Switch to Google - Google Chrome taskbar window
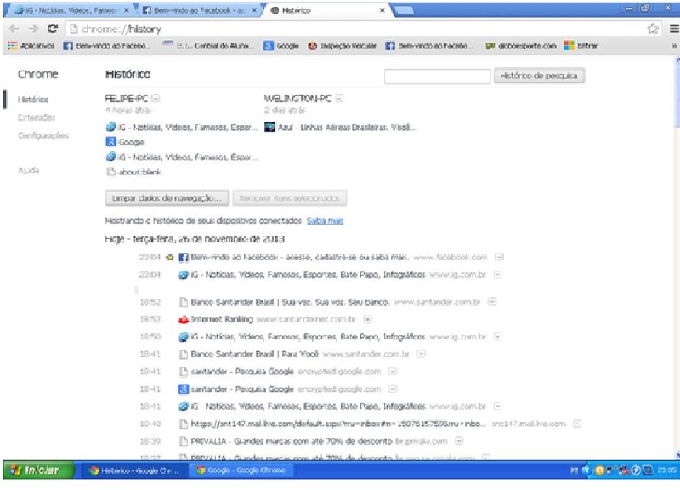The height and width of the screenshot is (490, 680). [241, 470]
